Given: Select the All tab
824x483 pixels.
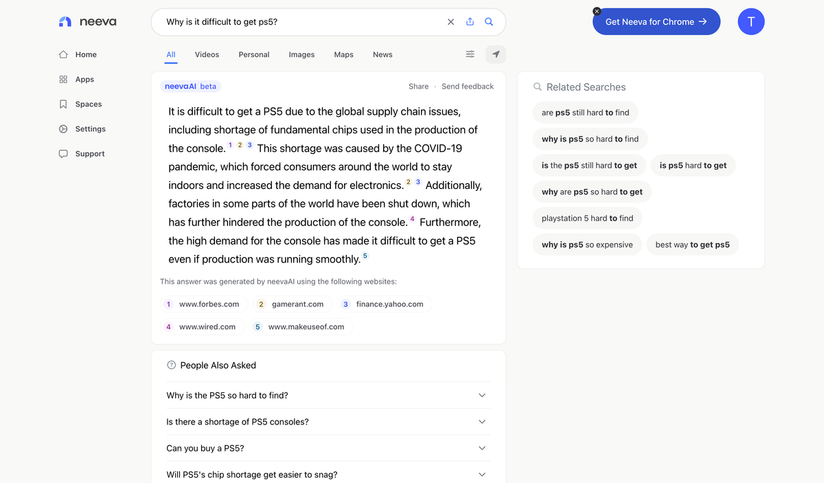Looking at the screenshot, I should [x=171, y=54].
